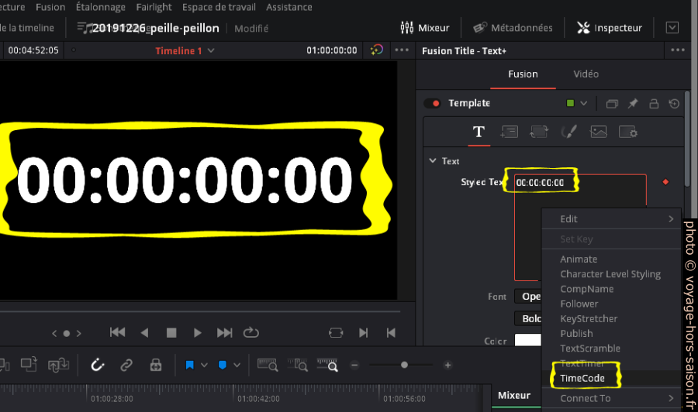Viewport: 698px width, 412px height.
Task: Toggle the Template enable switch
Action: pos(432,103)
